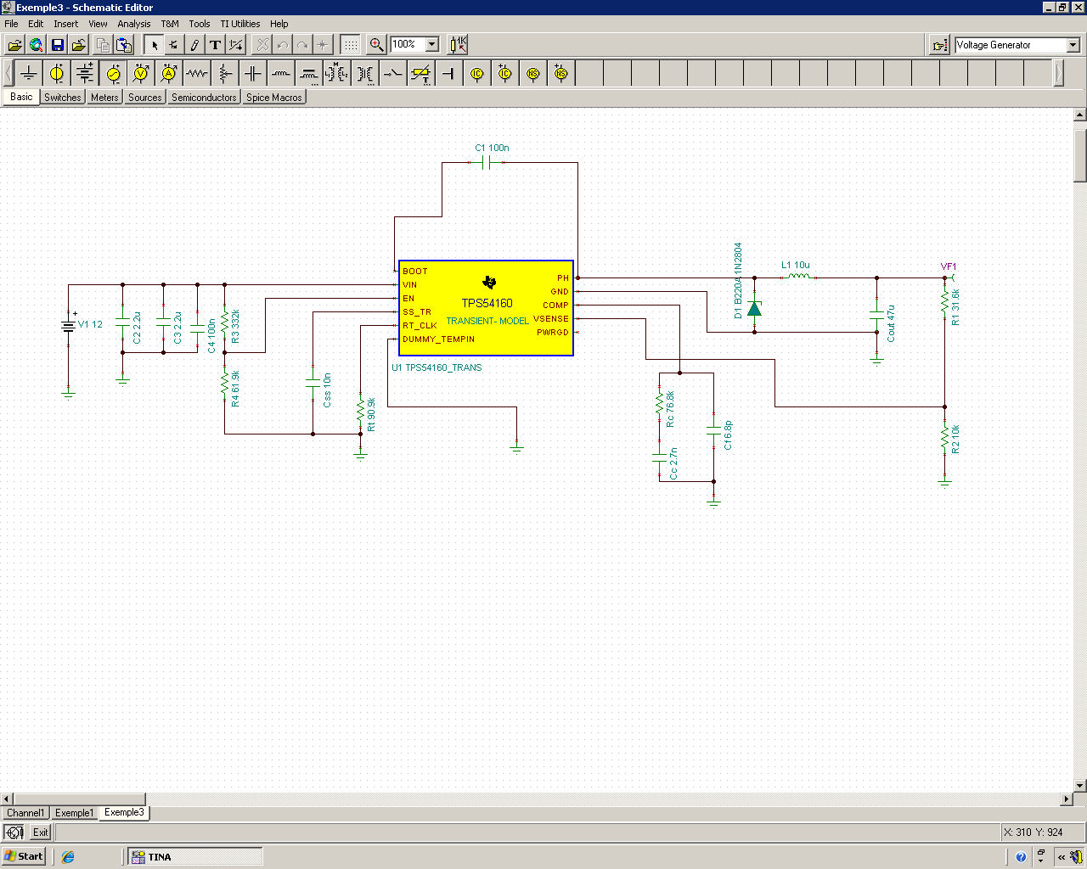1087x869 pixels.
Task: Click the Open file toolbar icon
Action: [x=14, y=44]
